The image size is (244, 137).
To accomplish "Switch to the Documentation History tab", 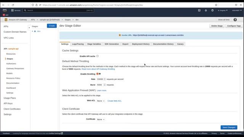I will click(x=163, y=44).
